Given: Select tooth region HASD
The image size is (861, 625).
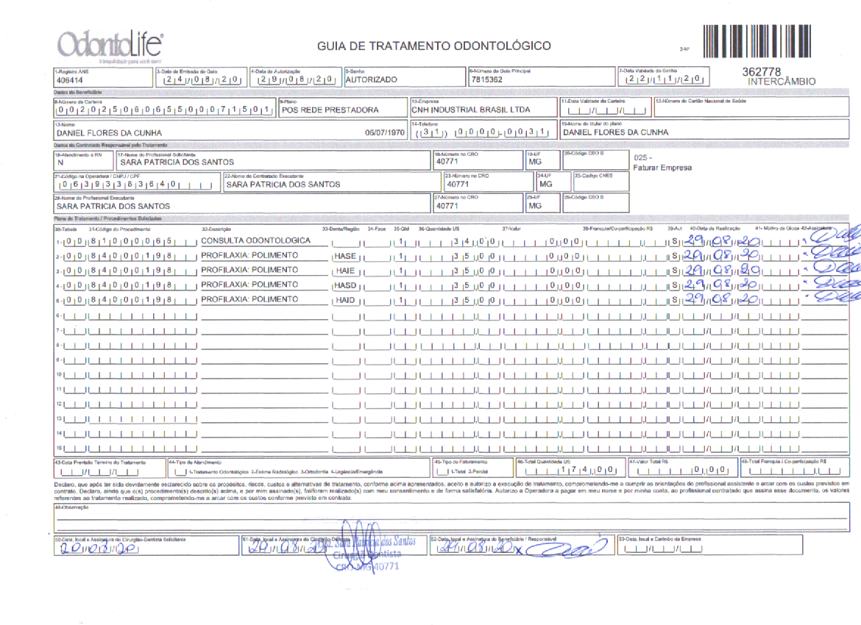Looking at the screenshot, I should (x=345, y=285).
